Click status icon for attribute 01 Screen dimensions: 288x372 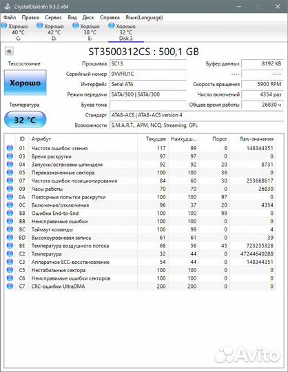pos(10,148)
